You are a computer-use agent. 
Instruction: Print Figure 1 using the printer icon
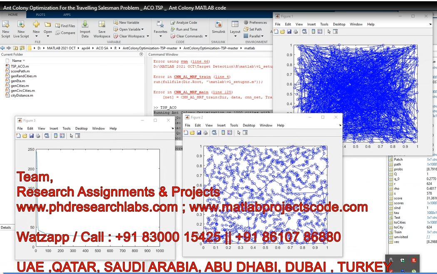tap(295, 32)
